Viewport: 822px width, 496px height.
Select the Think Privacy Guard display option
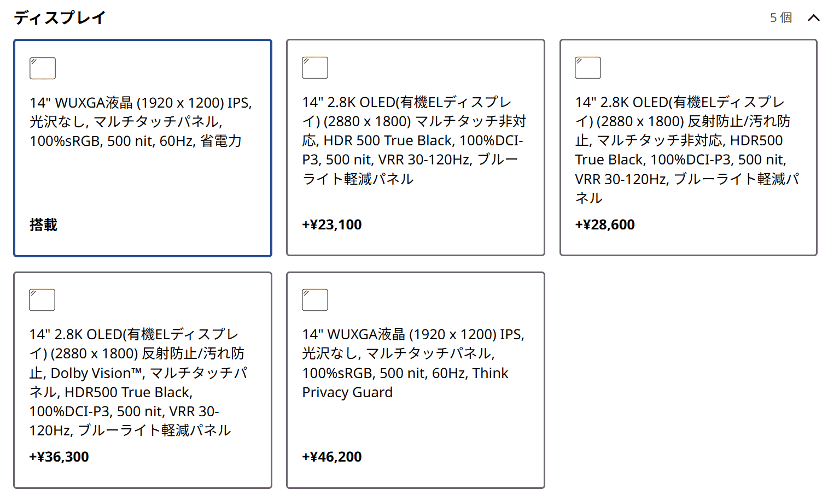click(415, 380)
